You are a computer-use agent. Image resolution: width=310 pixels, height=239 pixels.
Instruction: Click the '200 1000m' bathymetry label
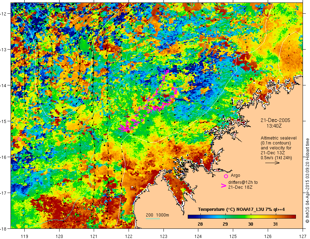coord(157,215)
